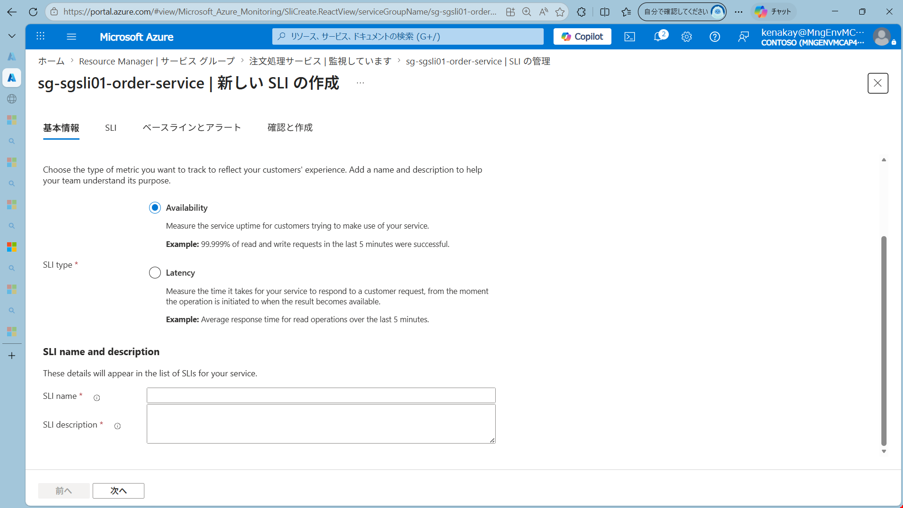Toggle the split screen icon
Screen dimensions: 903x508
click(605, 12)
